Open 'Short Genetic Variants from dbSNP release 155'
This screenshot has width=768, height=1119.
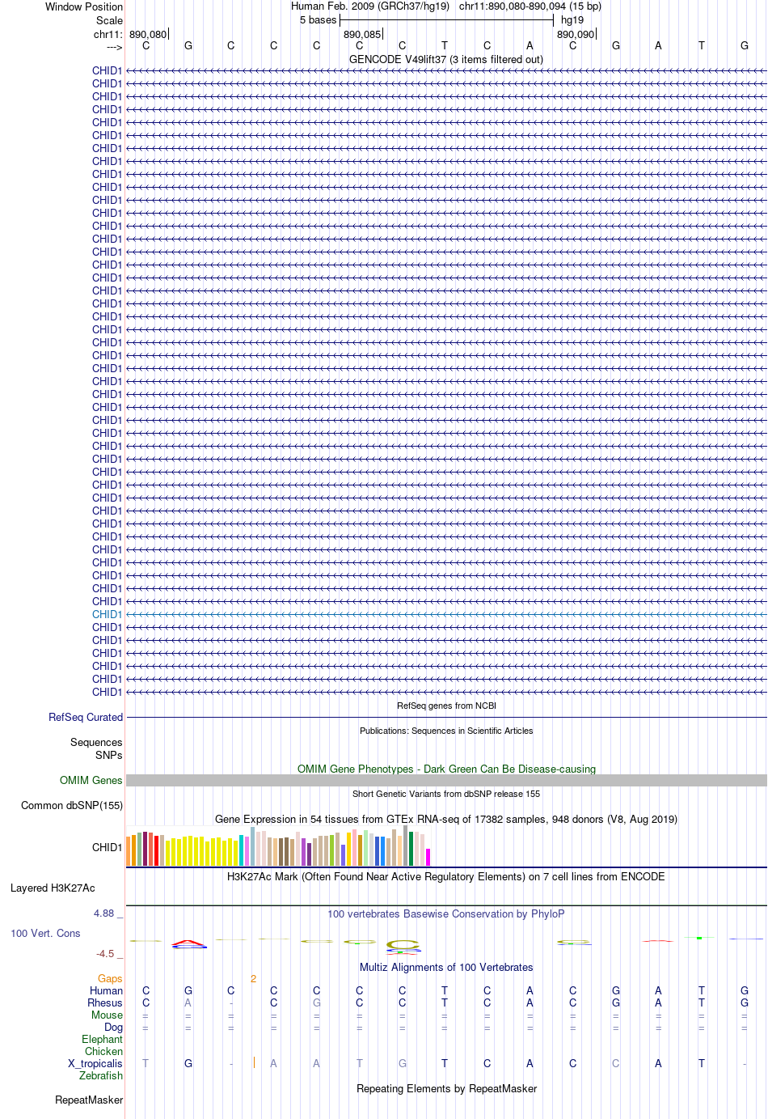(x=446, y=794)
